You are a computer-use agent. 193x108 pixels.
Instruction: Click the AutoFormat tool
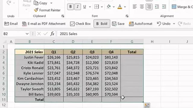[141, 24]
